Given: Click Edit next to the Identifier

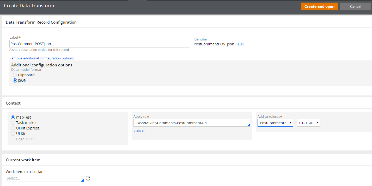Looking at the screenshot, I should (241, 44).
